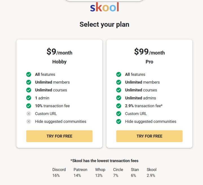Click green checkmark beside Hobby All features

(29, 75)
